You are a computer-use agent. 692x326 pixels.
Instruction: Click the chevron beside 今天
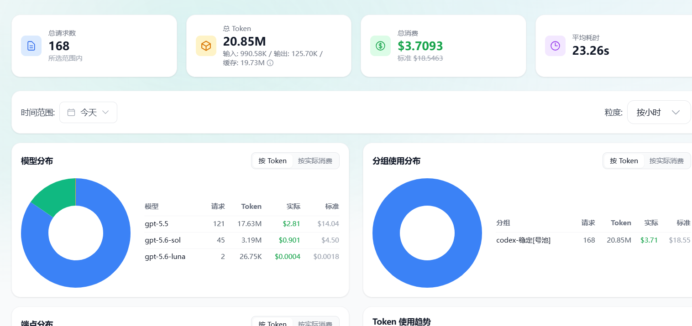pos(105,112)
